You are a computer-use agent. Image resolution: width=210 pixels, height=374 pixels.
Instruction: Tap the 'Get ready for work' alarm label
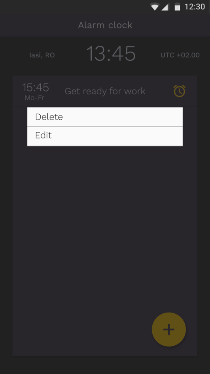(x=105, y=91)
